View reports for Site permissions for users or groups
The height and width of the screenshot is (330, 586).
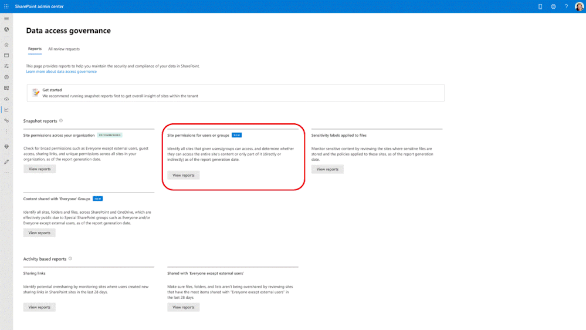tap(184, 175)
